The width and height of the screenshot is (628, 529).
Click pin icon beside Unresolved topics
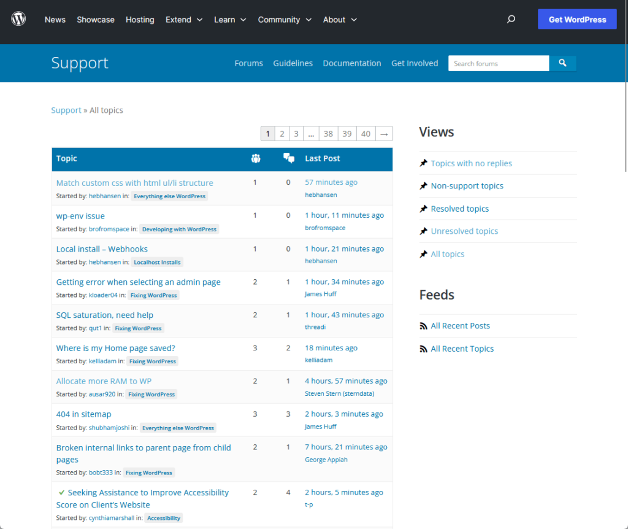click(x=424, y=231)
